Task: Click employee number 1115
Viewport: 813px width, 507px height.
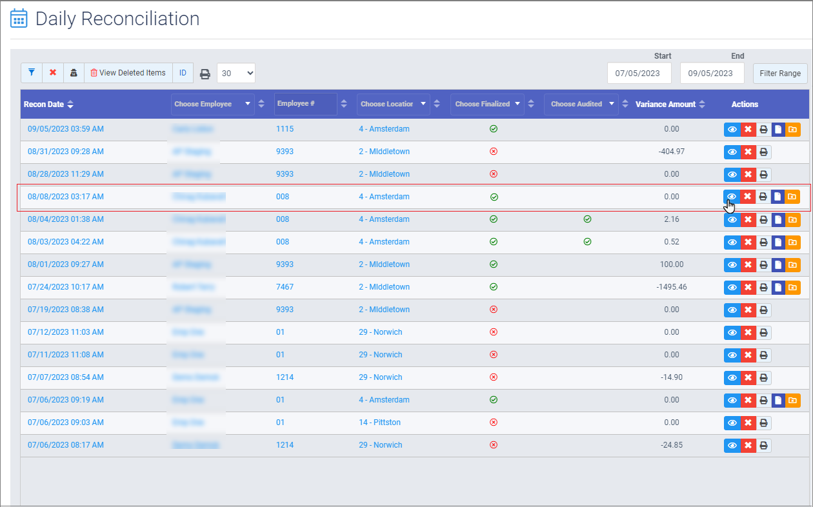Action: coord(285,129)
